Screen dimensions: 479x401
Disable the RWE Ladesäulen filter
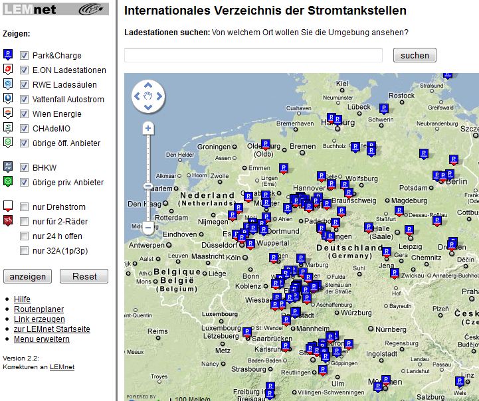24,85
